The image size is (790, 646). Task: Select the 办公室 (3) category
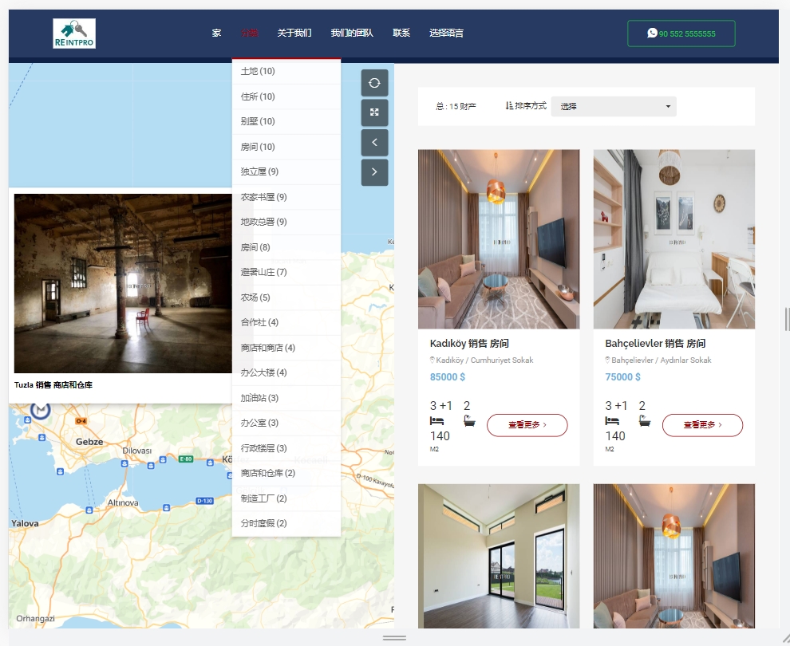(286, 423)
